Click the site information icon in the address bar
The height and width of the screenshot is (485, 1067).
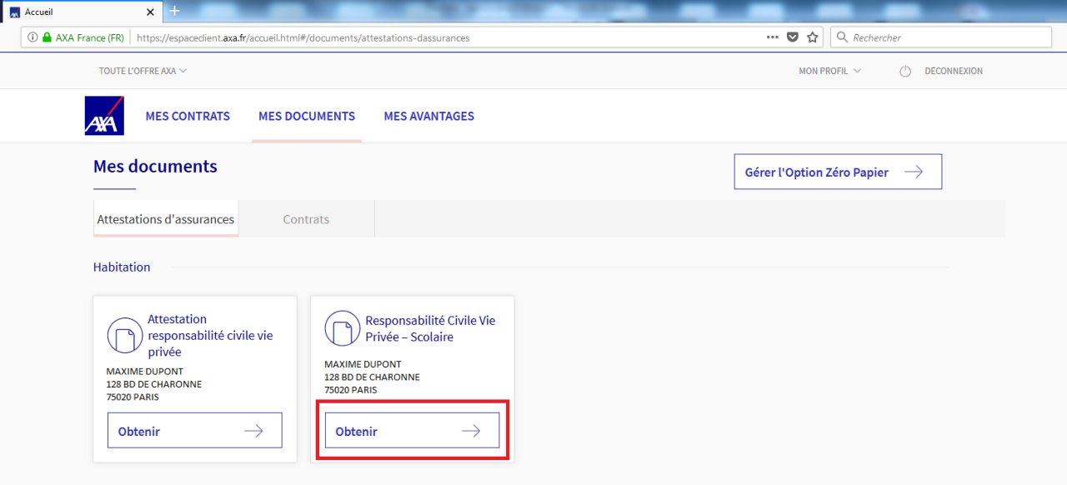(33, 37)
